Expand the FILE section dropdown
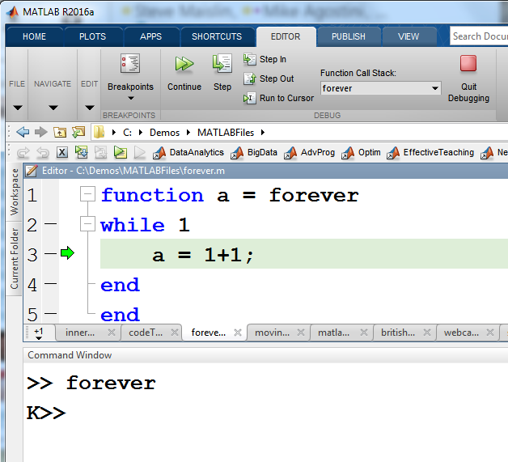This screenshot has width=508, height=462. pos(17,108)
